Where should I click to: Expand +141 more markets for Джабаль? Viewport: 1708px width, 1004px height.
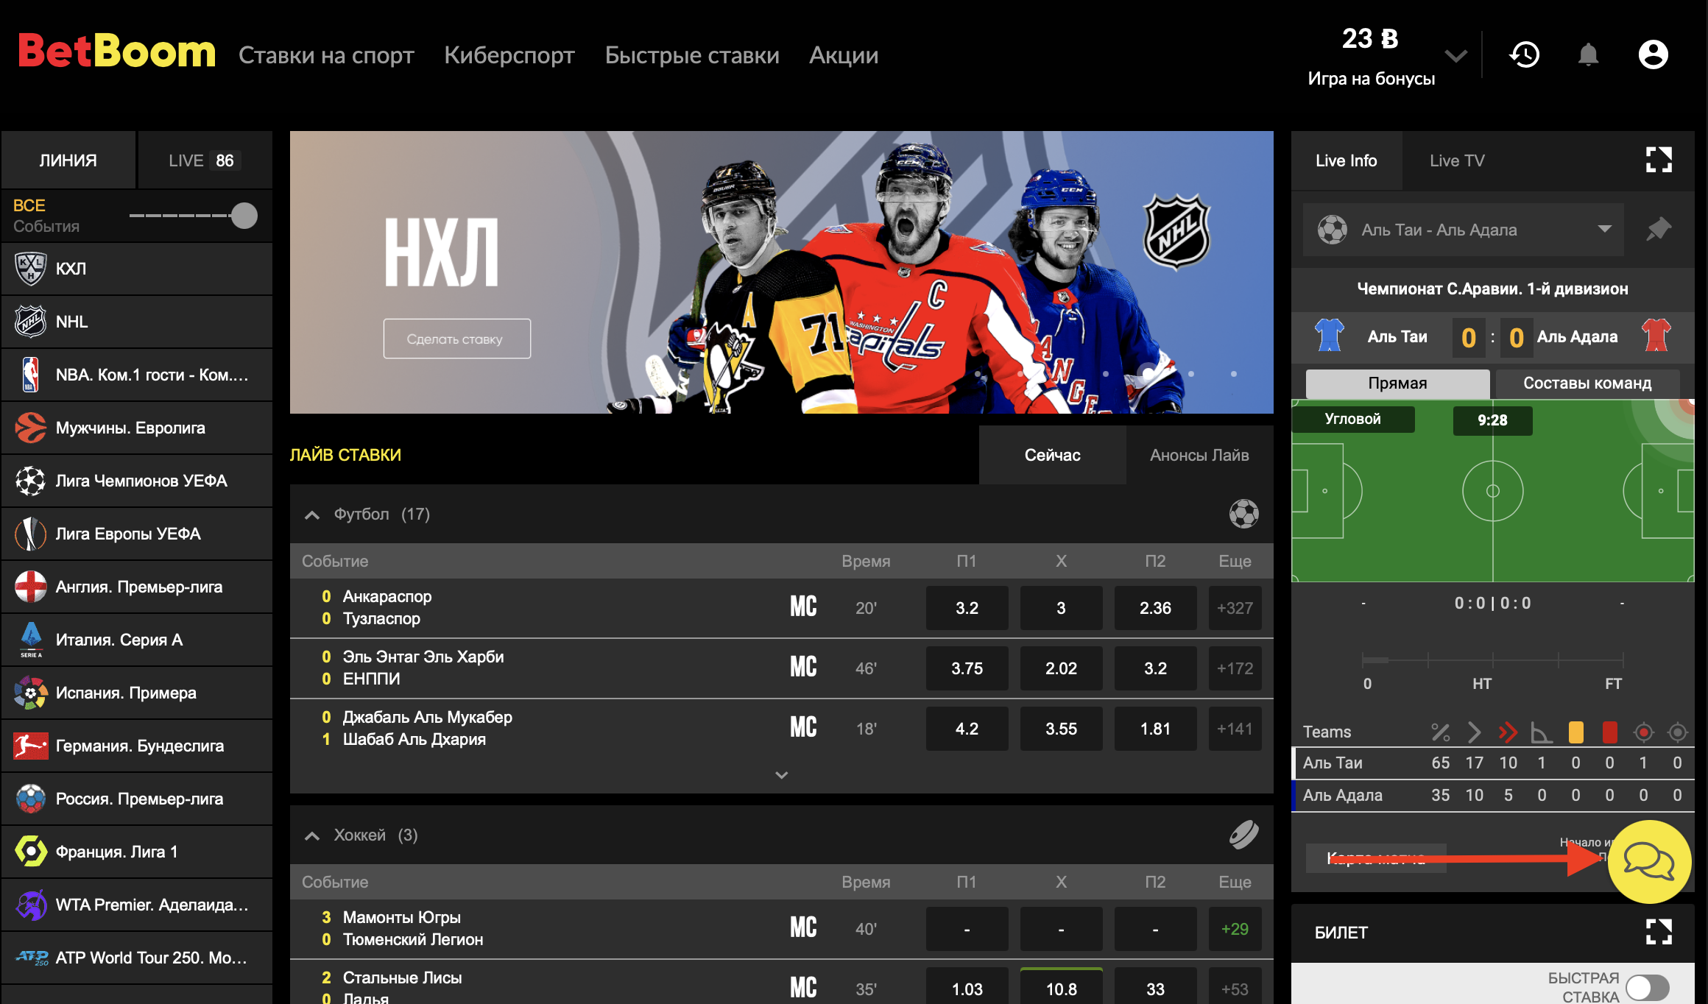1235,729
